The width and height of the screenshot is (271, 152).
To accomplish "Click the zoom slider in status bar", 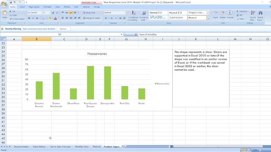I will [x=260, y=150].
